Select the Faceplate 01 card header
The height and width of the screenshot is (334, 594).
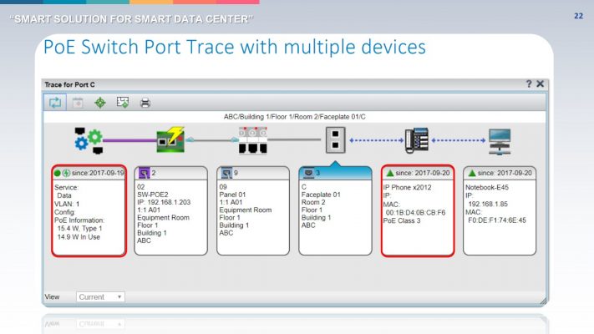tap(335, 173)
